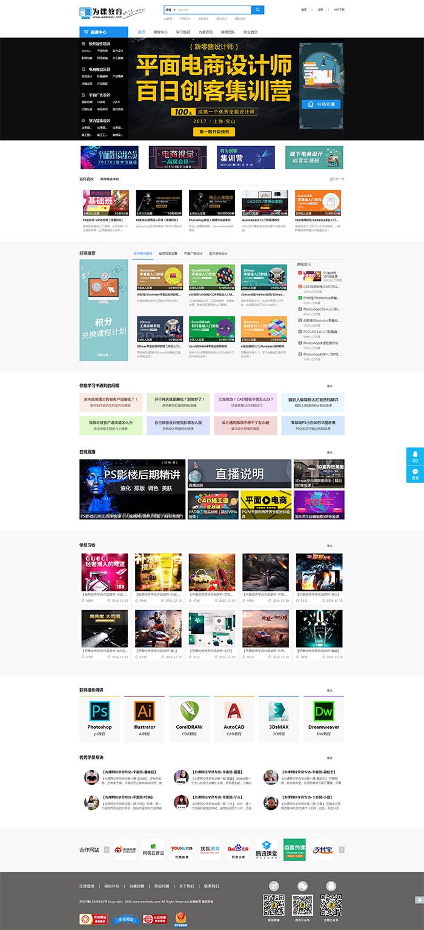Open the 选课中心 category menu
The width and height of the screenshot is (424, 930).
(104, 32)
